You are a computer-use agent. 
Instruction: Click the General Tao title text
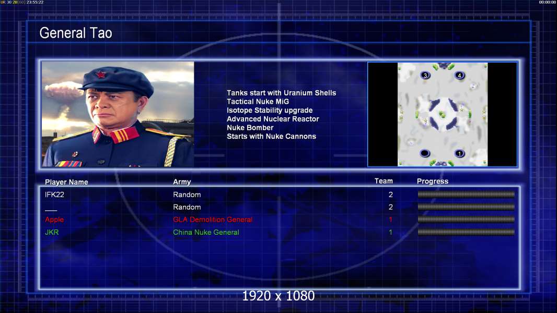click(76, 33)
